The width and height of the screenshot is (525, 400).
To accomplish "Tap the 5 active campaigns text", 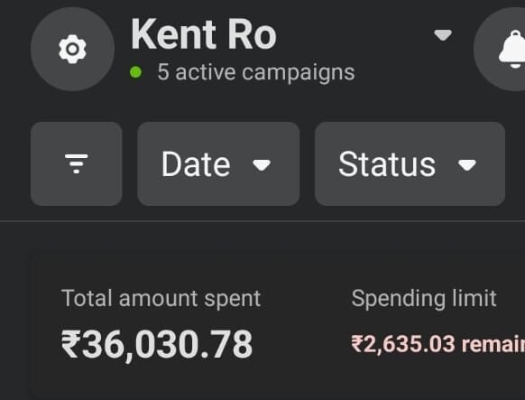I will pyautogui.click(x=256, y=72).
